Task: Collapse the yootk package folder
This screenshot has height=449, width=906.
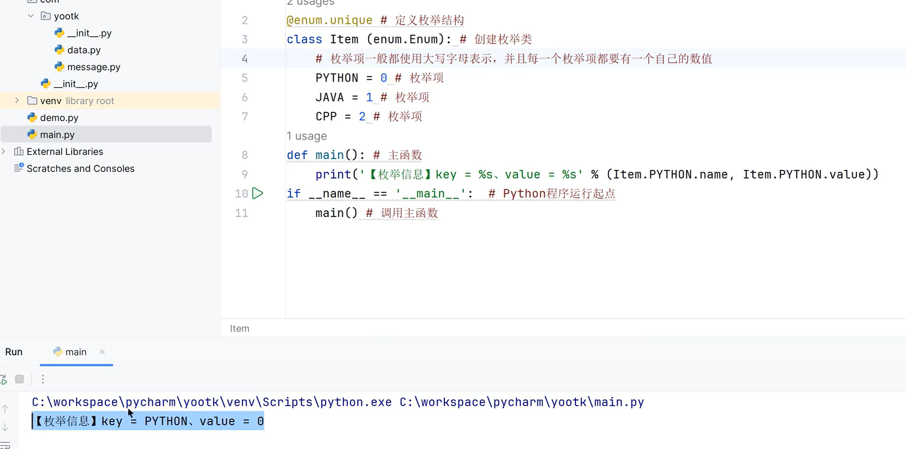Action: tap(30, 16)
